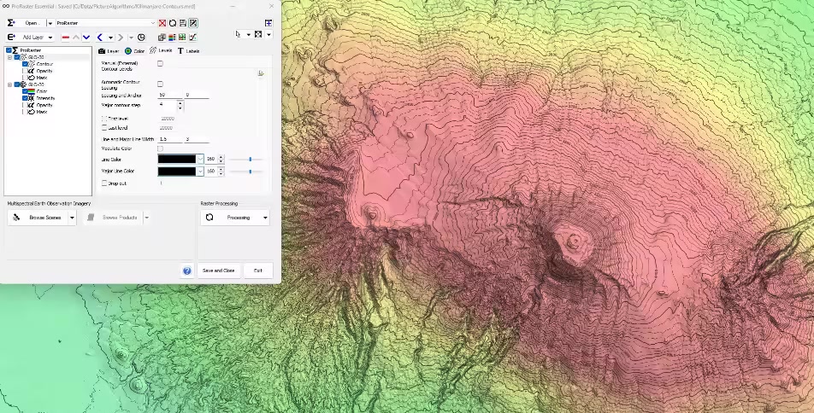Click the Exit button
This screenshot has width=814, height=413.
258,270
